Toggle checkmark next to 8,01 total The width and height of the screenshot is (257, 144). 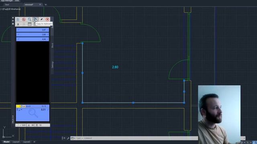[x=48, y=110]
